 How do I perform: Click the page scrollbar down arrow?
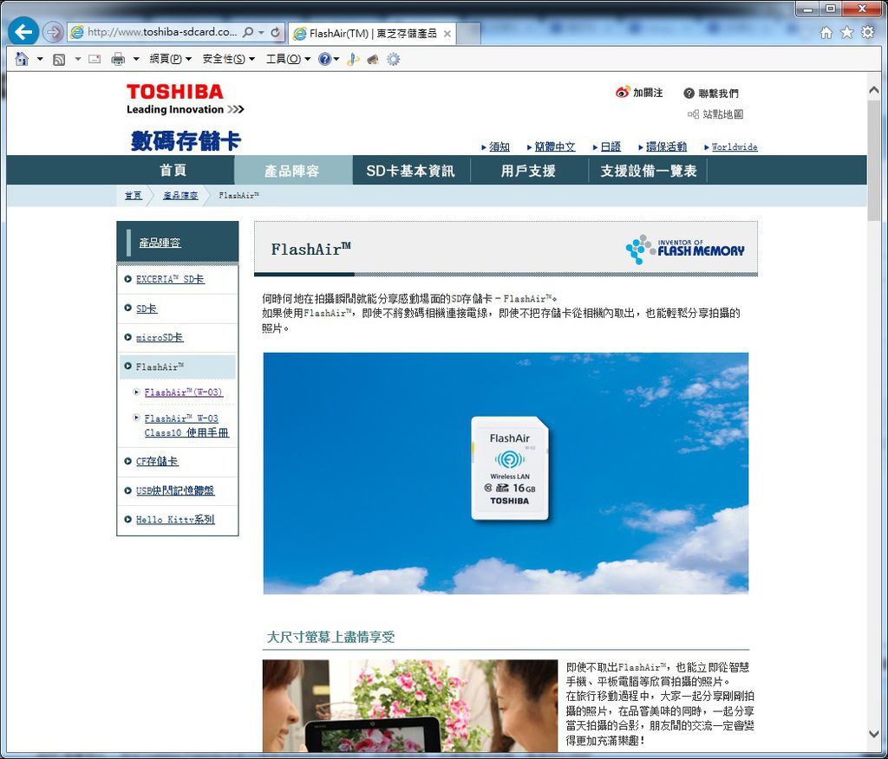pyautogui.click(x=873, y=734)
